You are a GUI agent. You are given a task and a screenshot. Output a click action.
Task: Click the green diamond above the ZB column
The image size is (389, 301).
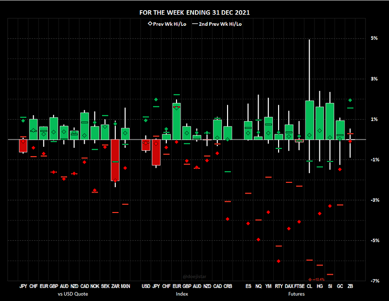[350, 100]
